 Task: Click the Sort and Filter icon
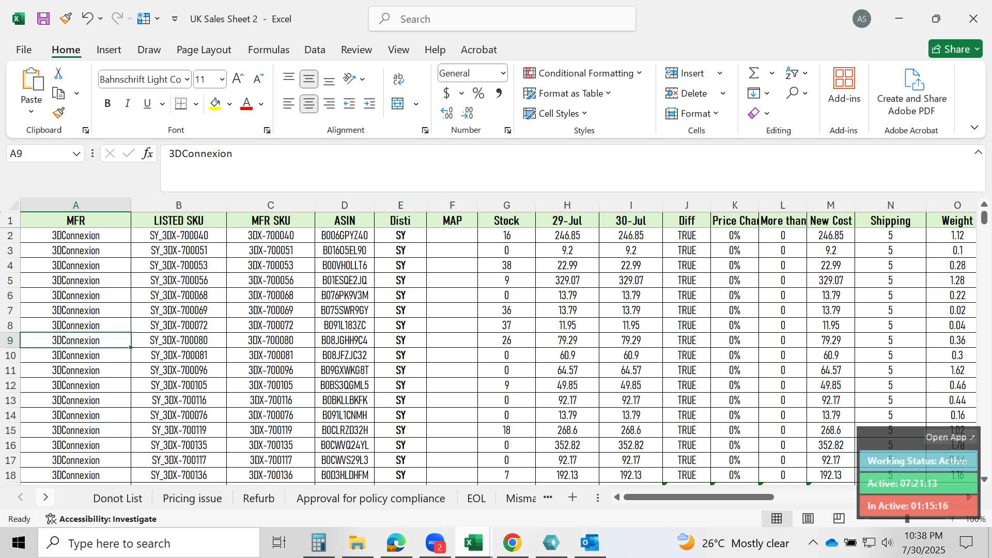pyautogui.click(x=791, y=73)
